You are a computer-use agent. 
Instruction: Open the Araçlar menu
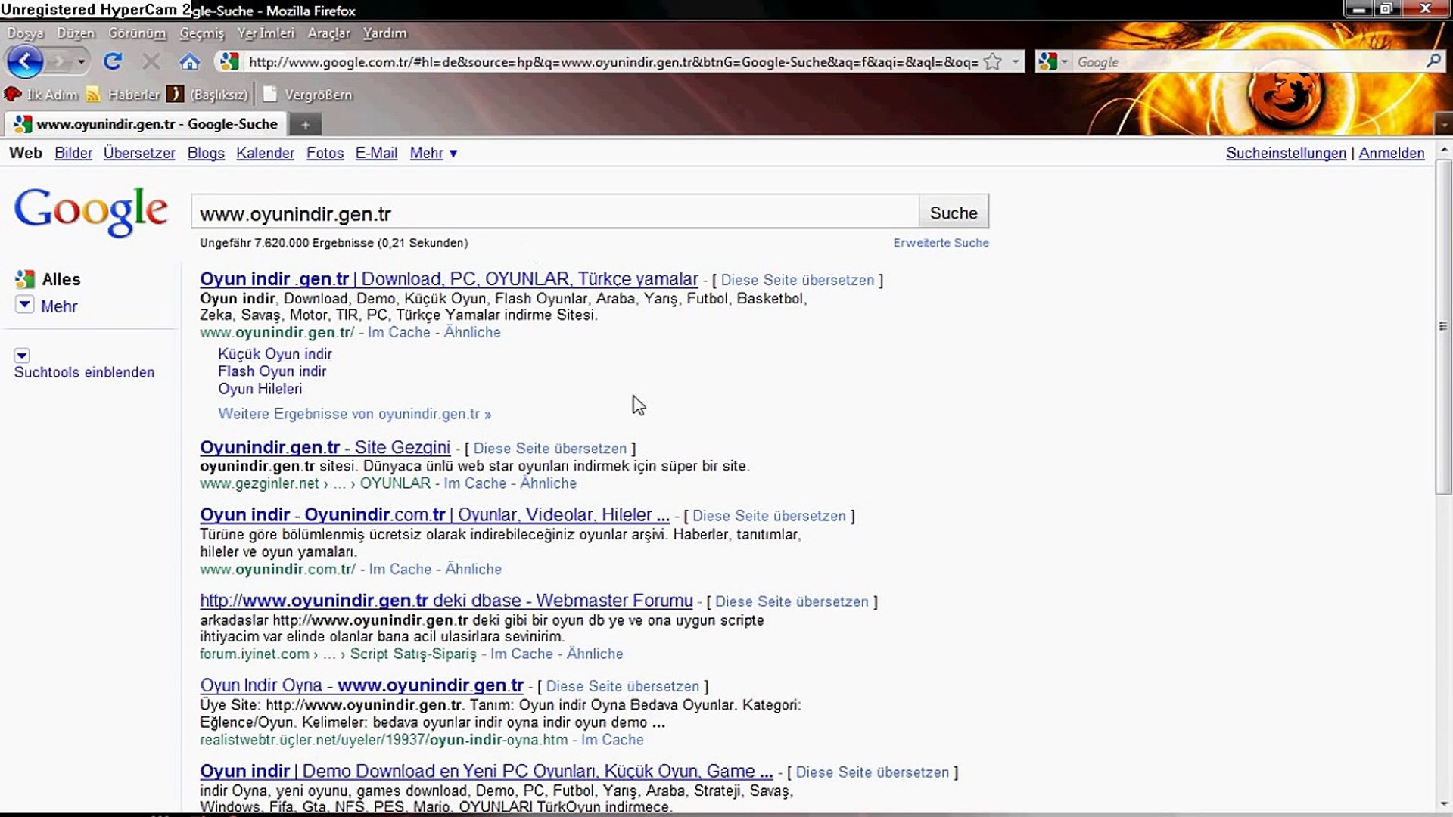(328, 33)
